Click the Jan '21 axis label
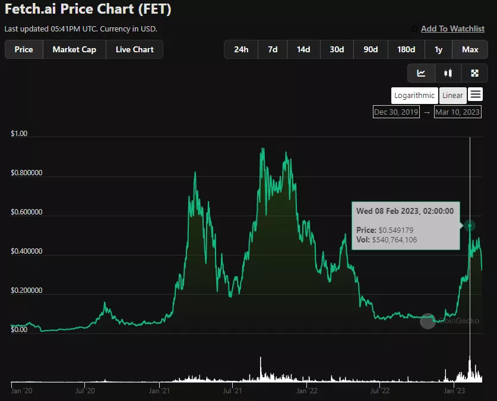The height and width of the screenshot is (401, 497). coord(159,390)
